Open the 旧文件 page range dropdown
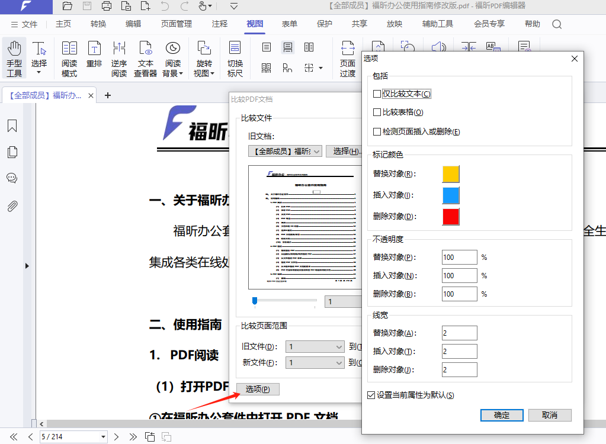The height and width of the screenshot is (444, 606). (315, 346)
